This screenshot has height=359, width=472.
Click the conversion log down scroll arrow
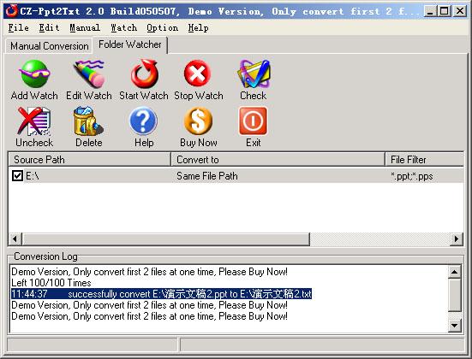click(454, 326)
